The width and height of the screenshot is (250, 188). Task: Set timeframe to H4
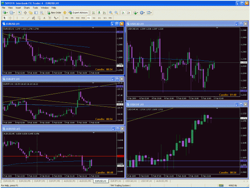tap(94, 18)
